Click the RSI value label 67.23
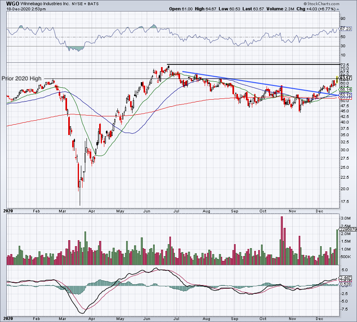Screen dimensions: 357x322 345,29
